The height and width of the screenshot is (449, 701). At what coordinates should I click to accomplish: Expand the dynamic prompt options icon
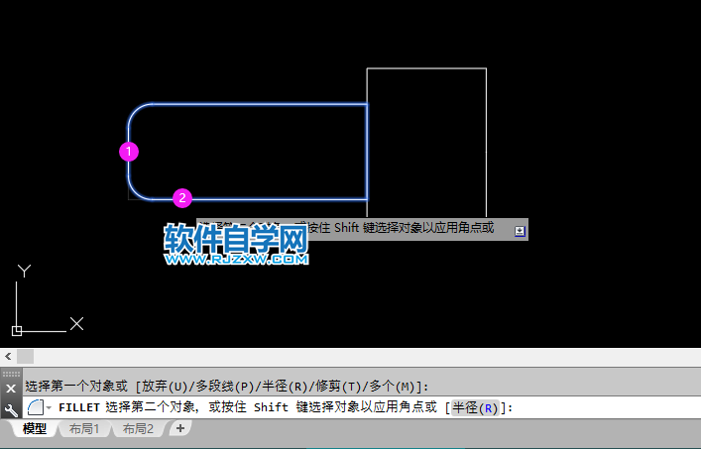click(x=519, y=231)
